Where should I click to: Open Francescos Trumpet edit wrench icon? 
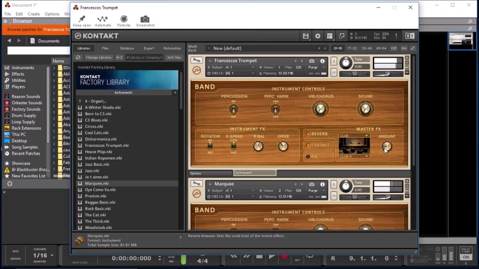click(x=196, y=61)
